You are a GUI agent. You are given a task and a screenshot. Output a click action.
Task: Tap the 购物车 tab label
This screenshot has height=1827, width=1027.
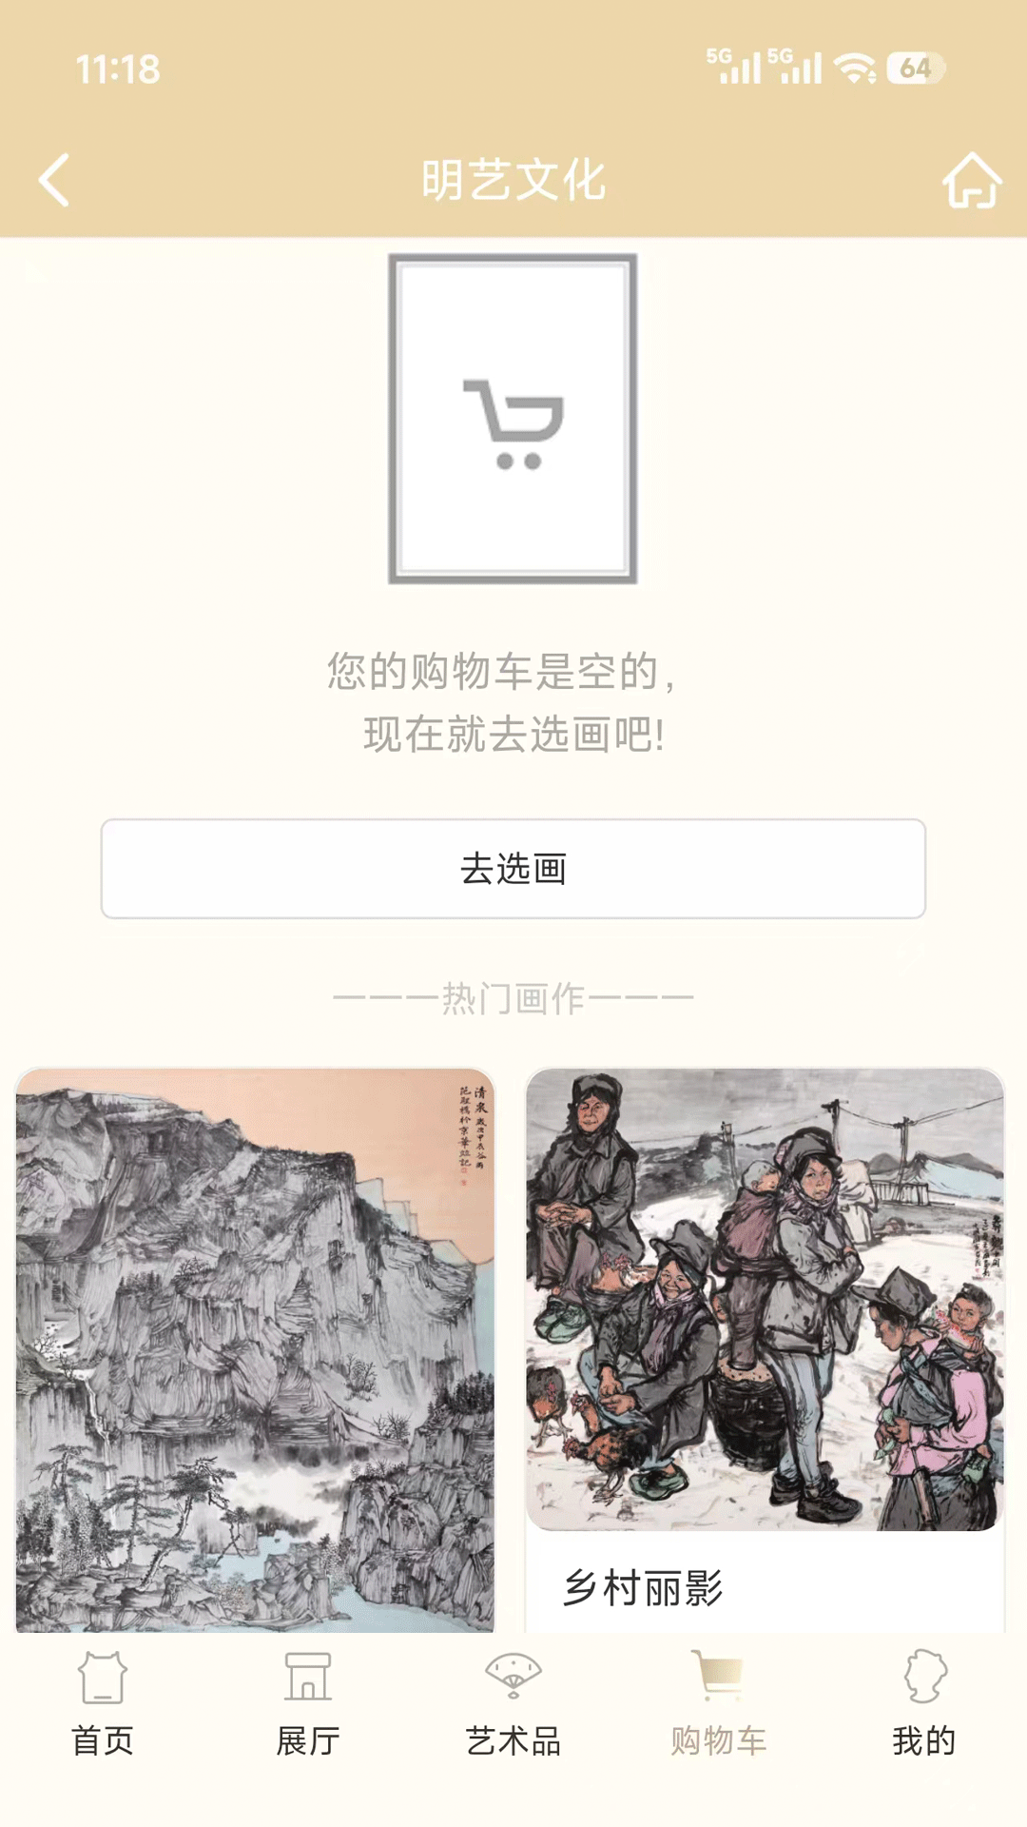click(719, 1741)
